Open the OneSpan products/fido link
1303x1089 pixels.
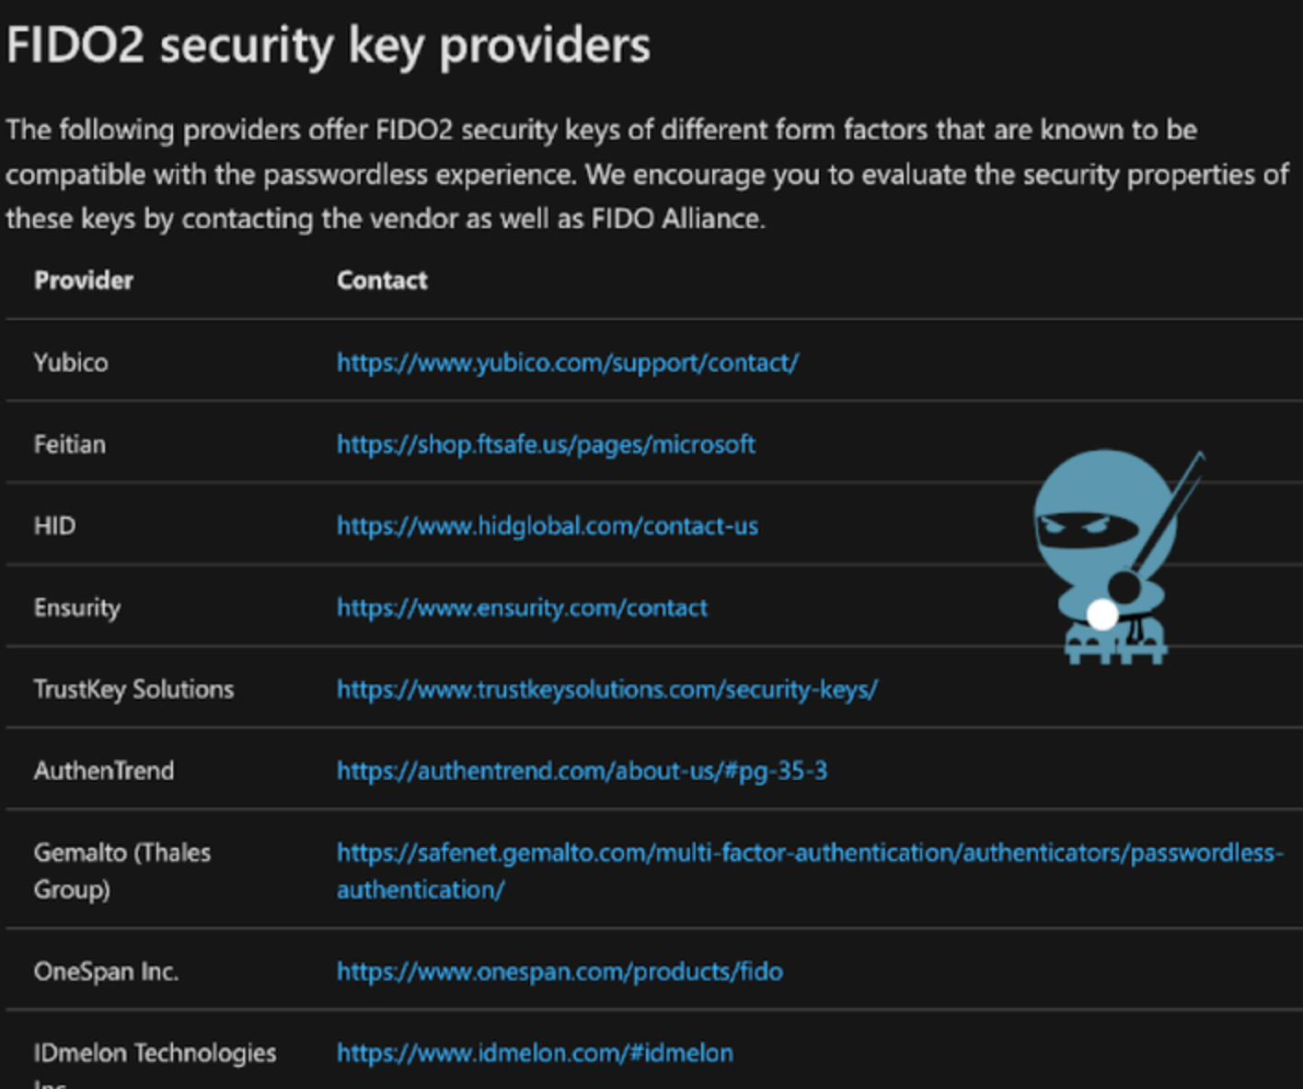click(559, 971)
